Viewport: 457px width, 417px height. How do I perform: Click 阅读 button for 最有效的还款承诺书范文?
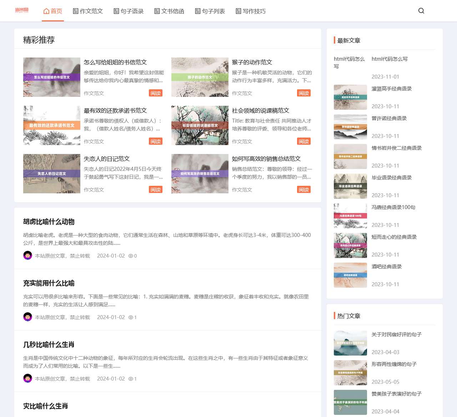(156, 141)
